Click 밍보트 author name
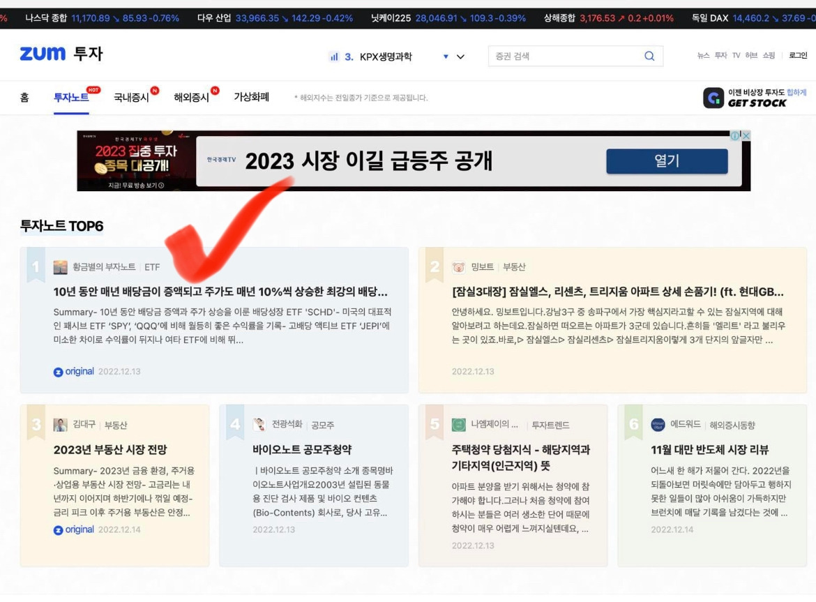This screenshot has width=816, height=602. click(x=483, y=267)
